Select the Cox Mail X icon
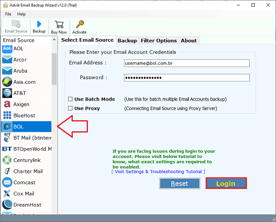This screenshot has height=222, width=276. click(x=7, y=193)
